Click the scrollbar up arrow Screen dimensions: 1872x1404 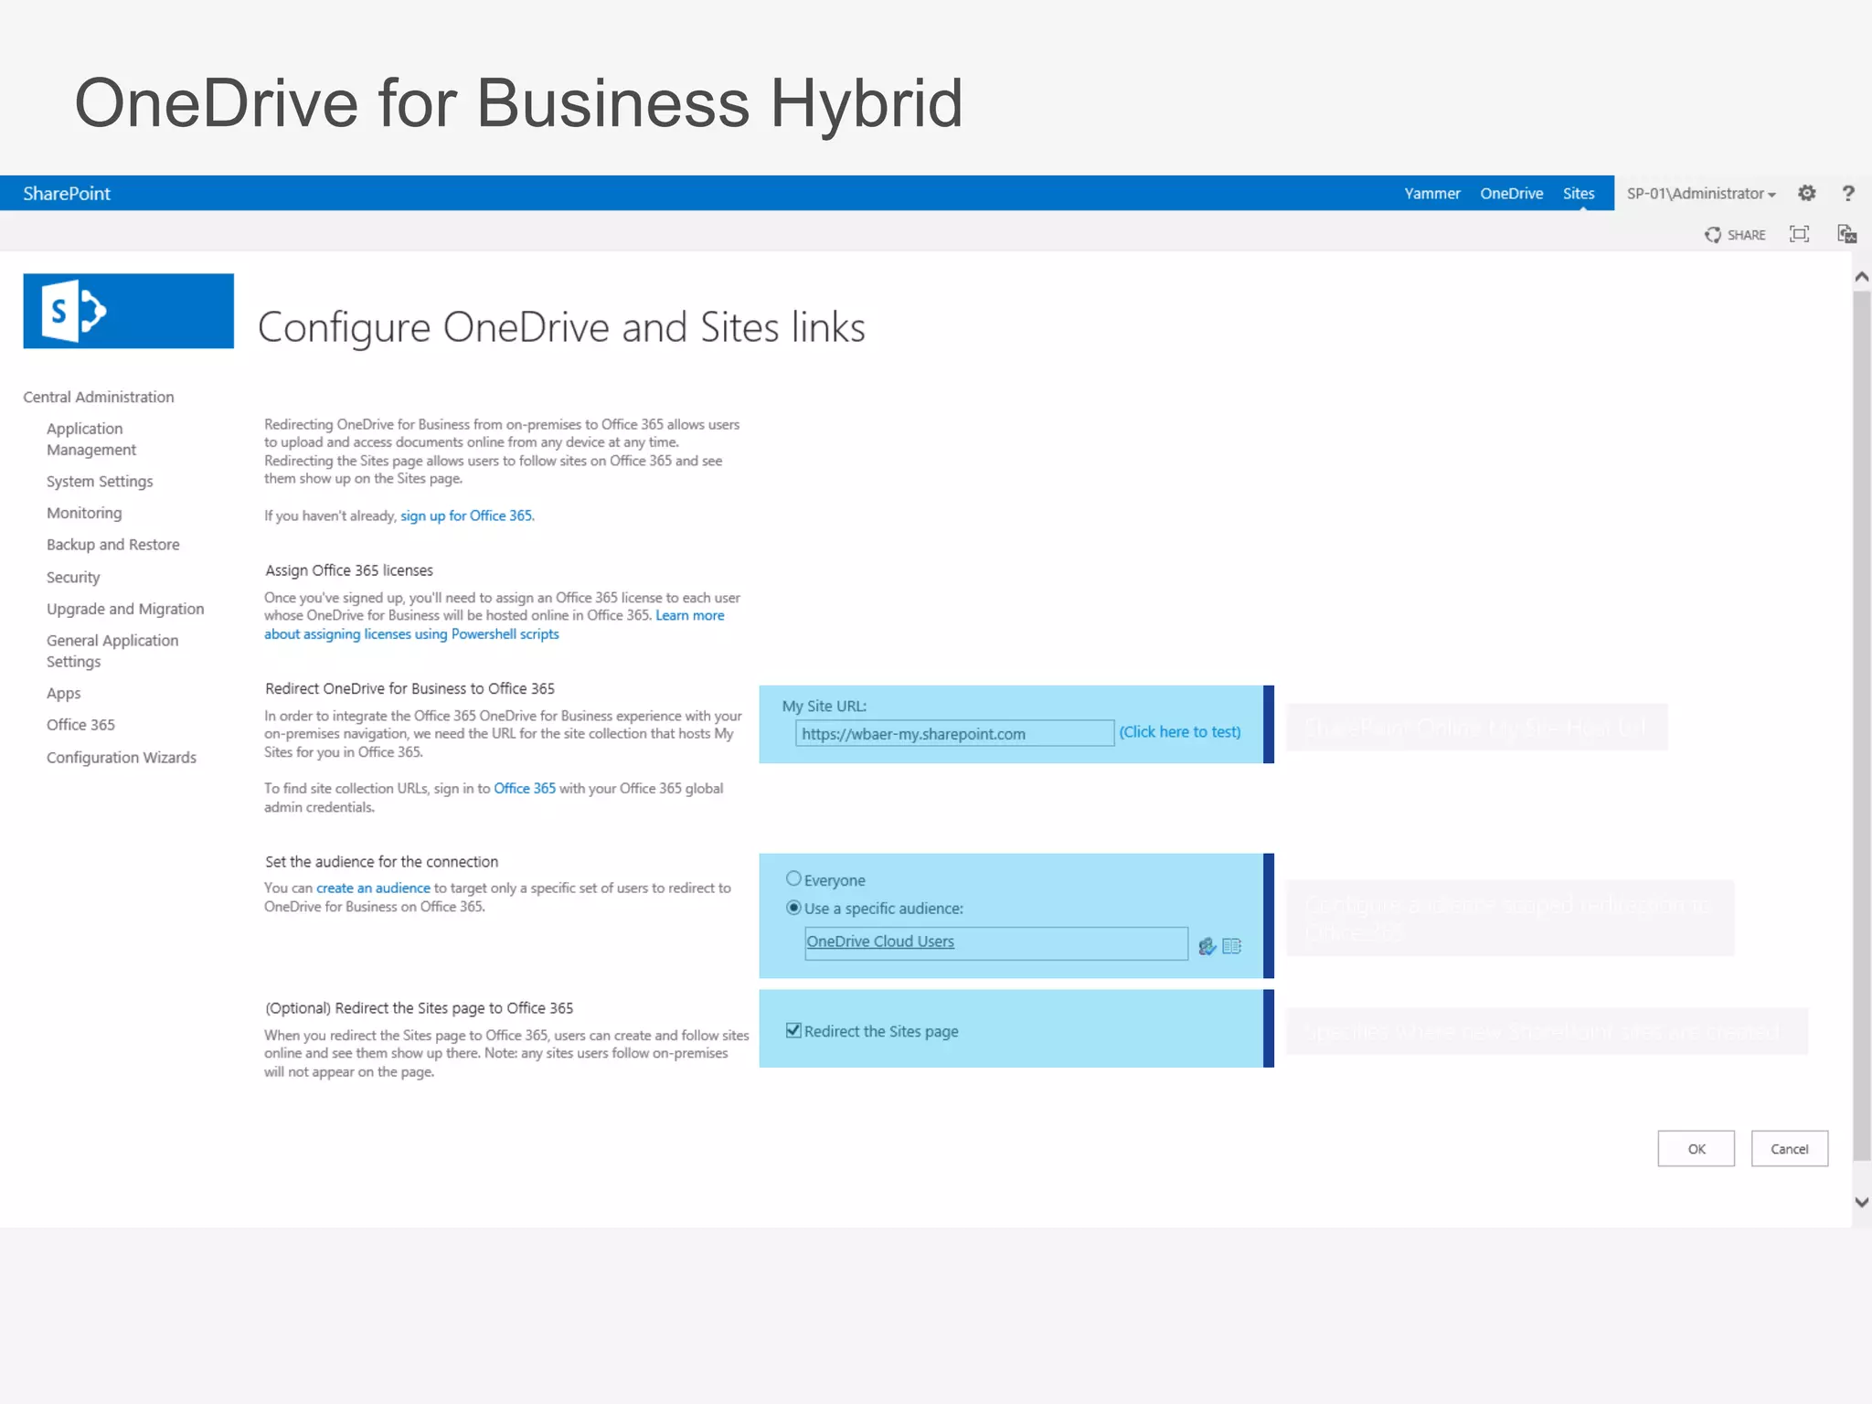[x=1861, y=276]
